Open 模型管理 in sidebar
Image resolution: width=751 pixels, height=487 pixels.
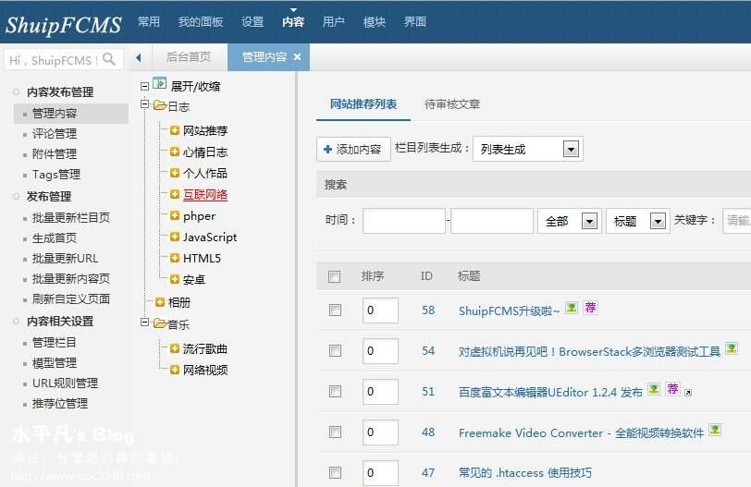[55, 362]
